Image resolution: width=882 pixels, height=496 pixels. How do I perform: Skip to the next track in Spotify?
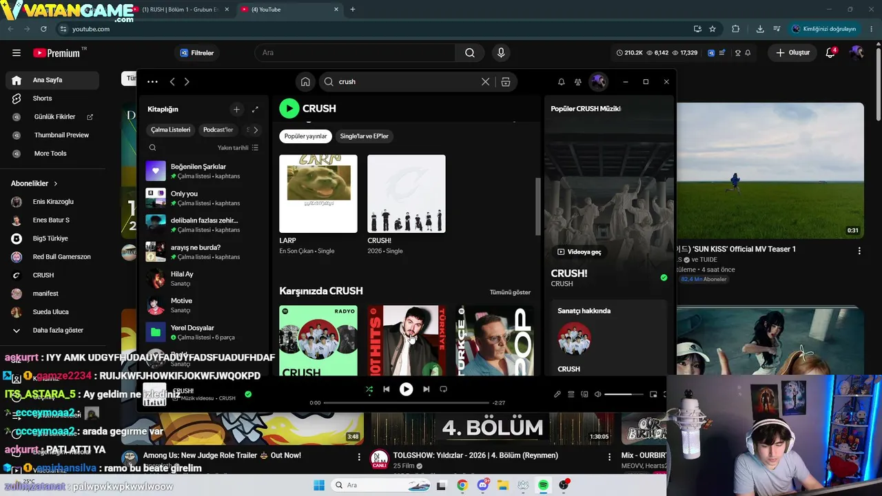426,389
